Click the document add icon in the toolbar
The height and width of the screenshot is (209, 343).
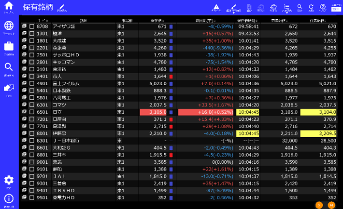(x=249, y=8)
